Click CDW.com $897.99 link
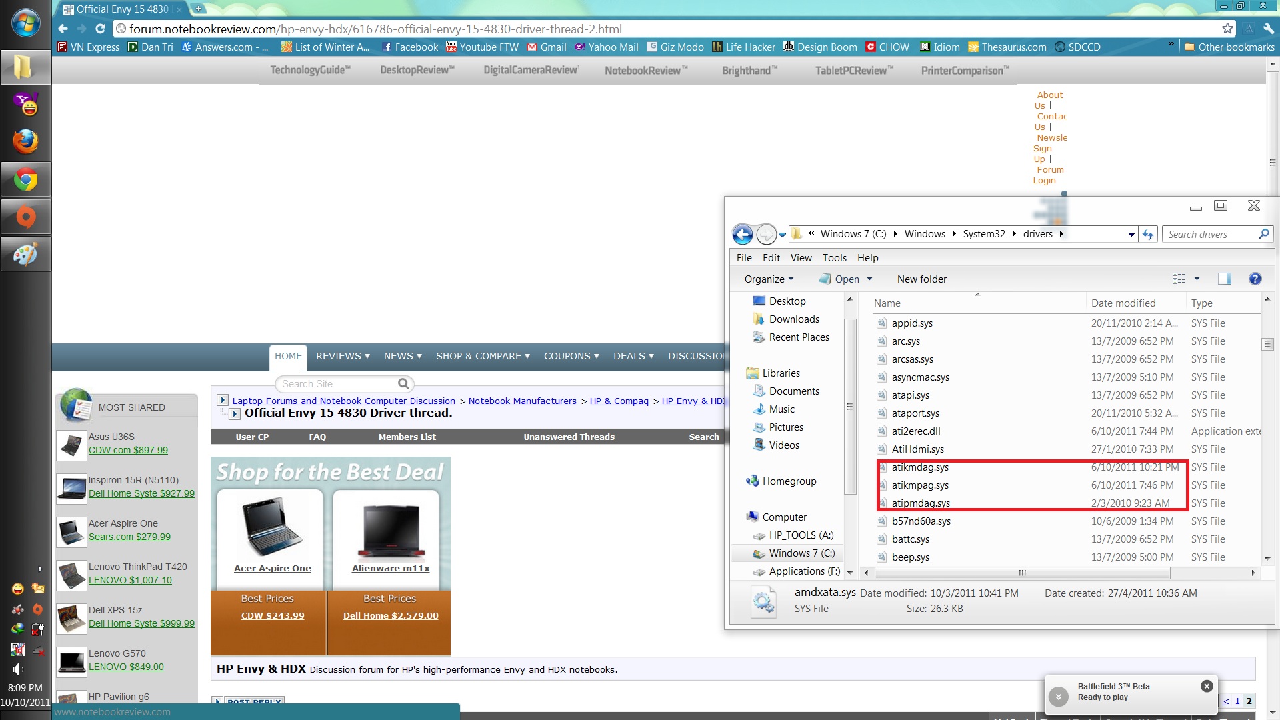The width and height of the screenshot is (1280, 720). (128, 450)
